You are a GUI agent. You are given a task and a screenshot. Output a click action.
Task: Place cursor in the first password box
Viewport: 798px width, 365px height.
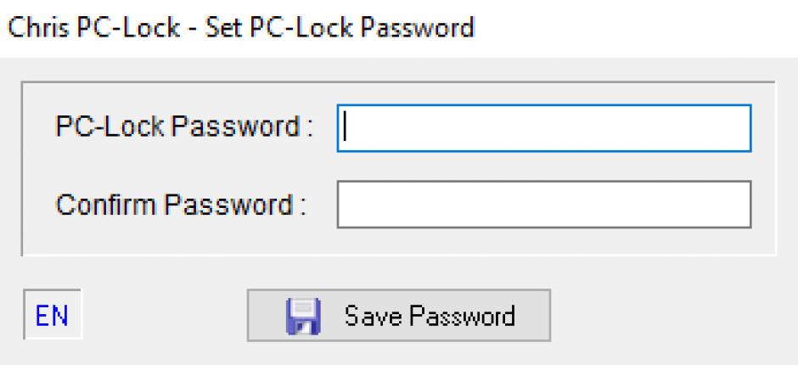click(544, 128)
